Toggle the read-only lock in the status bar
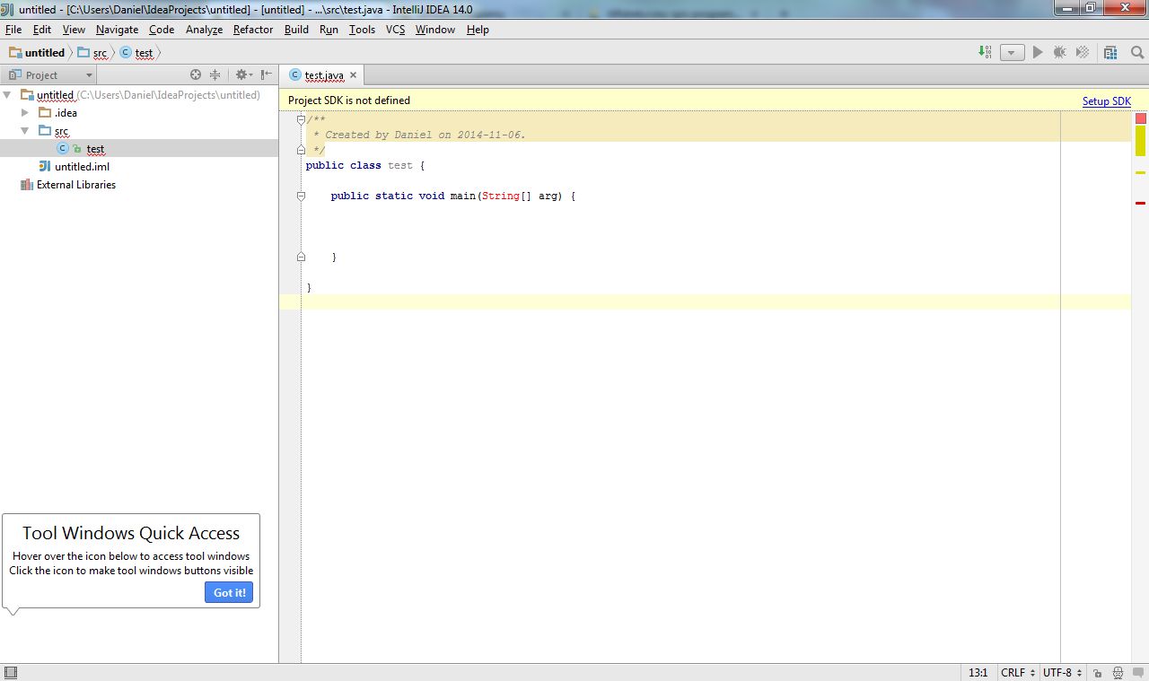This screenshot has height=681, width=1149. tap(1099, 672)
